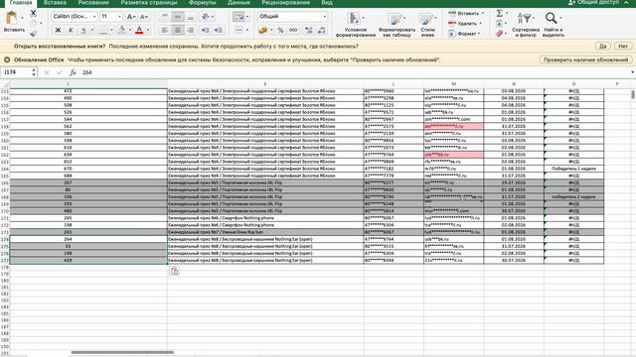Center text horizontally

[x=177, y=30]
